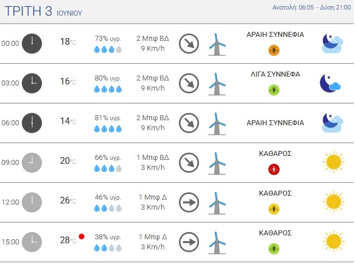Viewport: 355px width, 265px height.
Task: Click the humidity droplets at 46% υγρ.
Action: (108, 208)
